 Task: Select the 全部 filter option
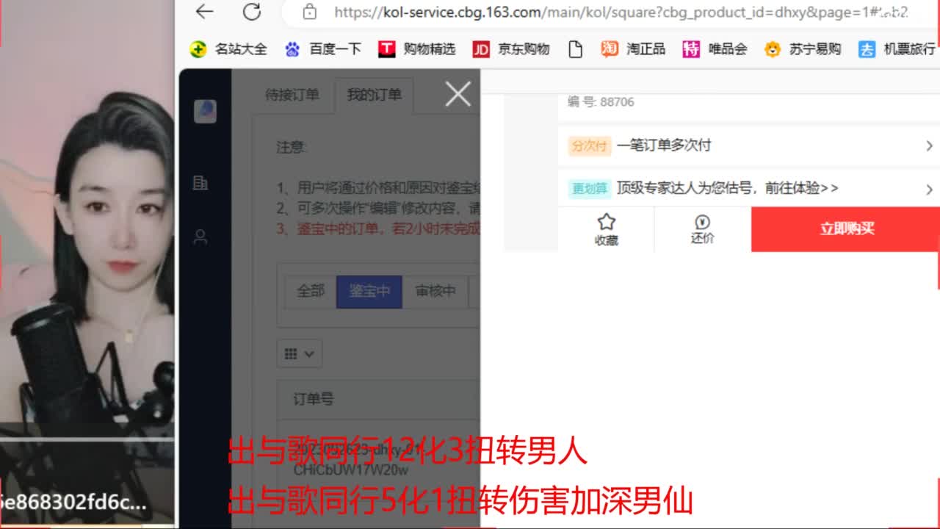[311, 292]
